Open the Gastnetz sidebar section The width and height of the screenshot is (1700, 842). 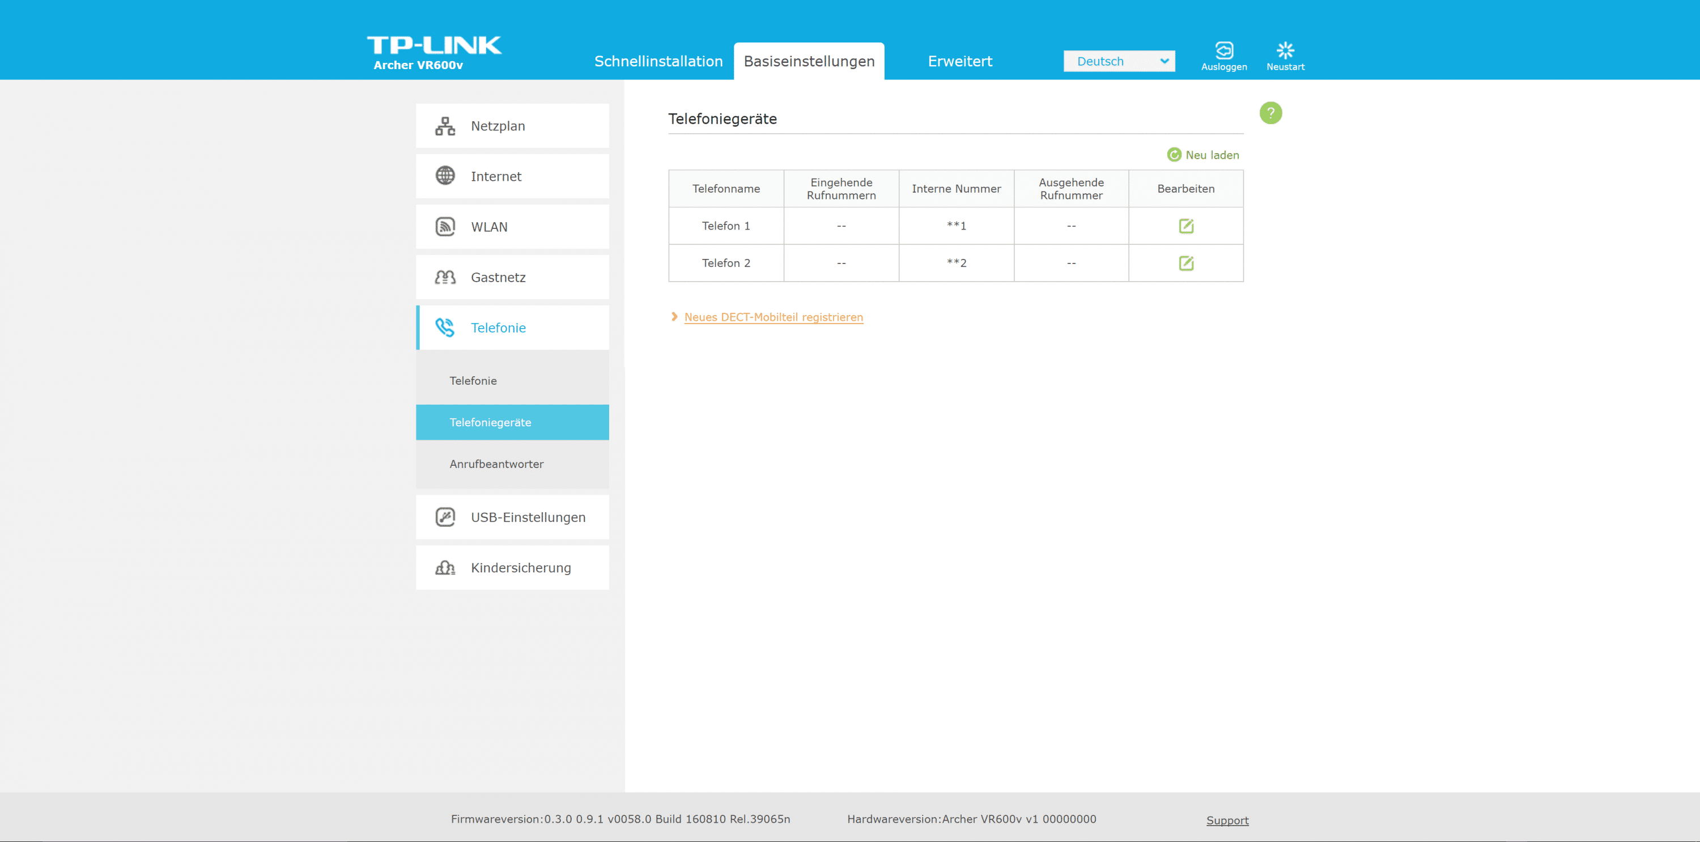click(x=512, y=277)
